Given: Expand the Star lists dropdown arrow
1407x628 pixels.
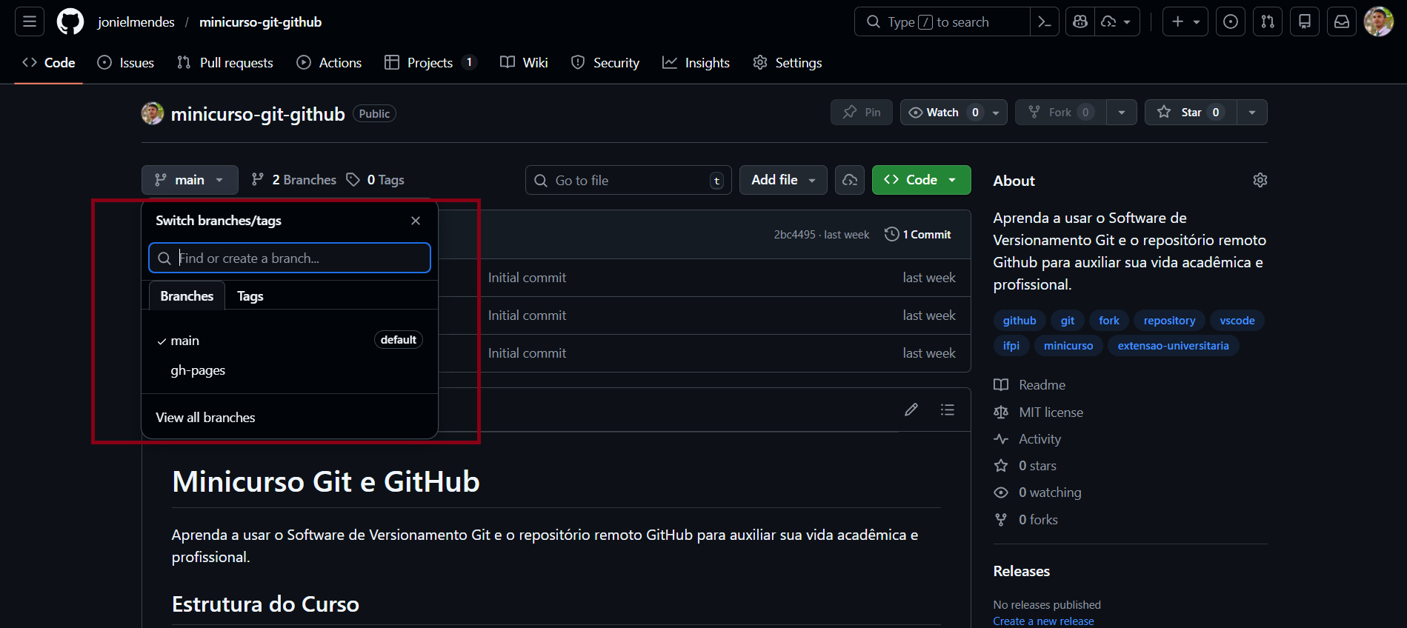Looking at the screenshot, I should 1252,113.
